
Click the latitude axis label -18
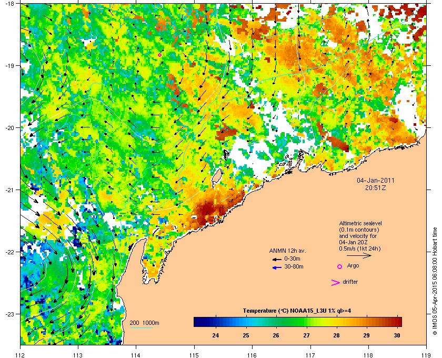(9, 3)
